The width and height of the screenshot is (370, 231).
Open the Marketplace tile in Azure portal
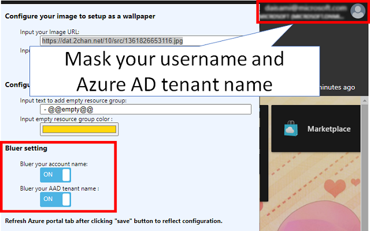tap(316, 128)
